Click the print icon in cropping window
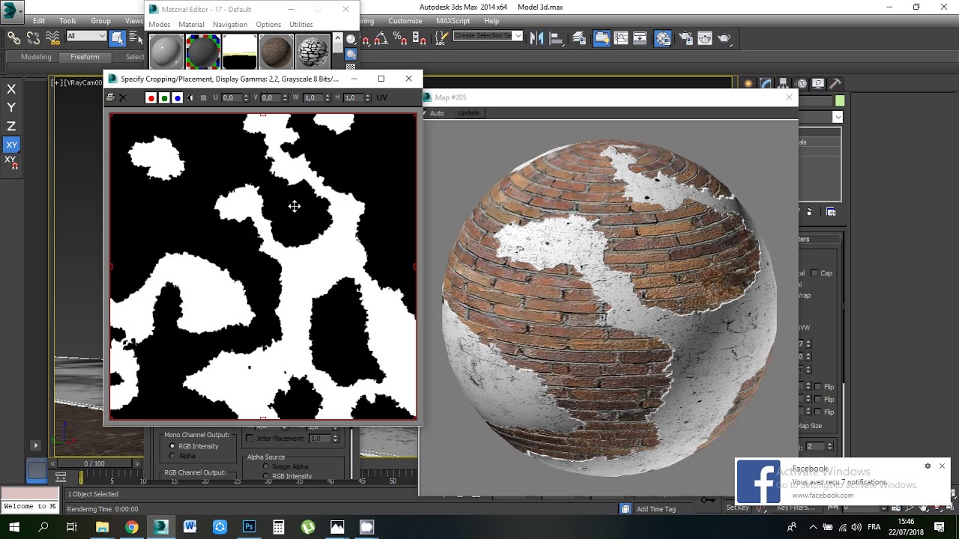This screenshot has width=959, height=539. click(111, 97)
